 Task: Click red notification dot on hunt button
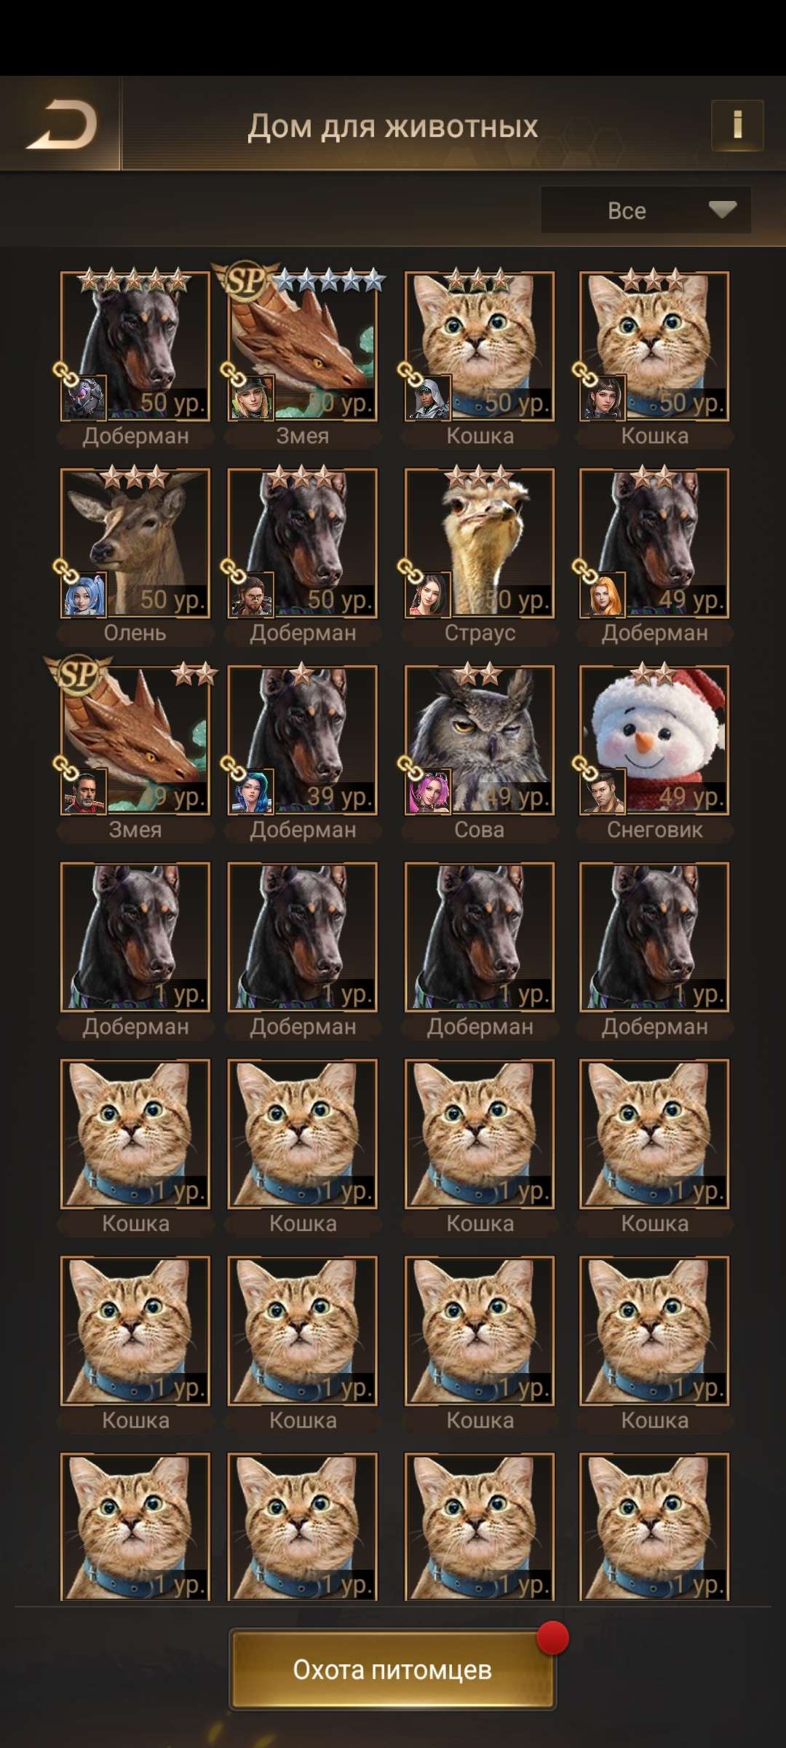point(552,1637)
